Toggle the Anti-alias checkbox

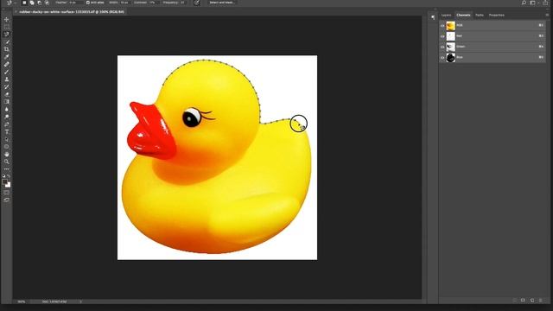(x=88, y=3)
